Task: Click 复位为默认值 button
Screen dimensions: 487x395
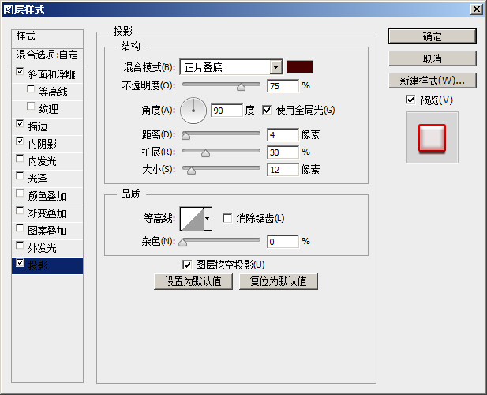Action: coord(279,281)
